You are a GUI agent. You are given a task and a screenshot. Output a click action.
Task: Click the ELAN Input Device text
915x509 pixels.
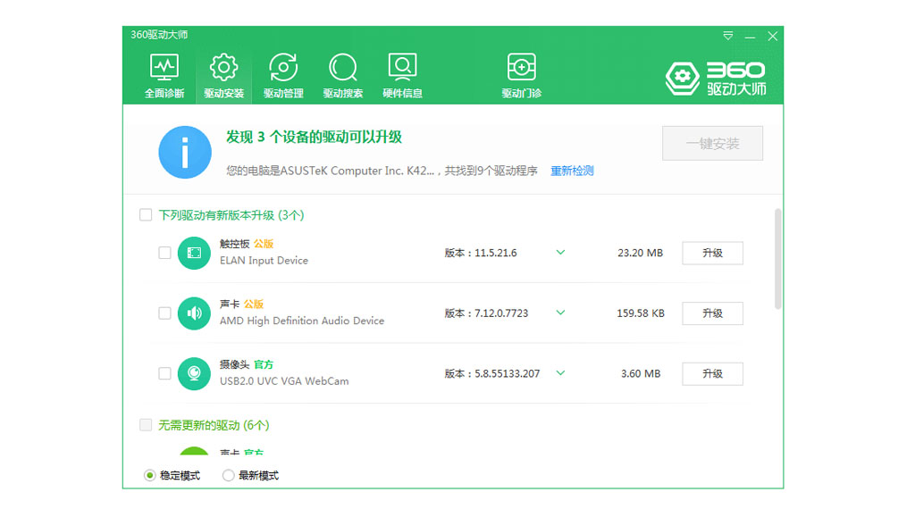tap(264, 261)
